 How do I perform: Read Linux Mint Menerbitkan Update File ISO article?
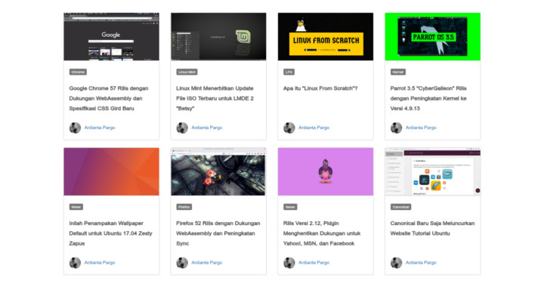coord(215,98)
